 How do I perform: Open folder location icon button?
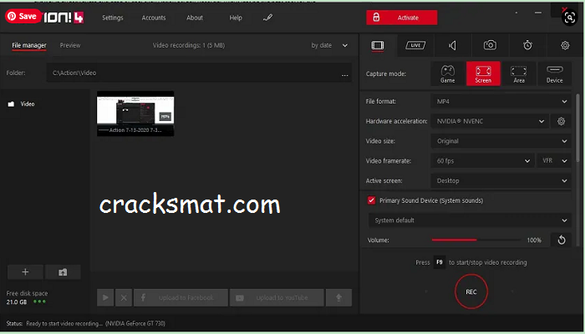[63, 272]
